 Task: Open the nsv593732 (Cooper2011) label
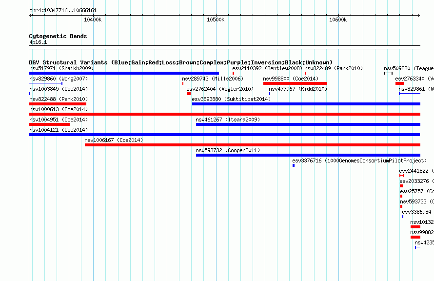[228, 150]
